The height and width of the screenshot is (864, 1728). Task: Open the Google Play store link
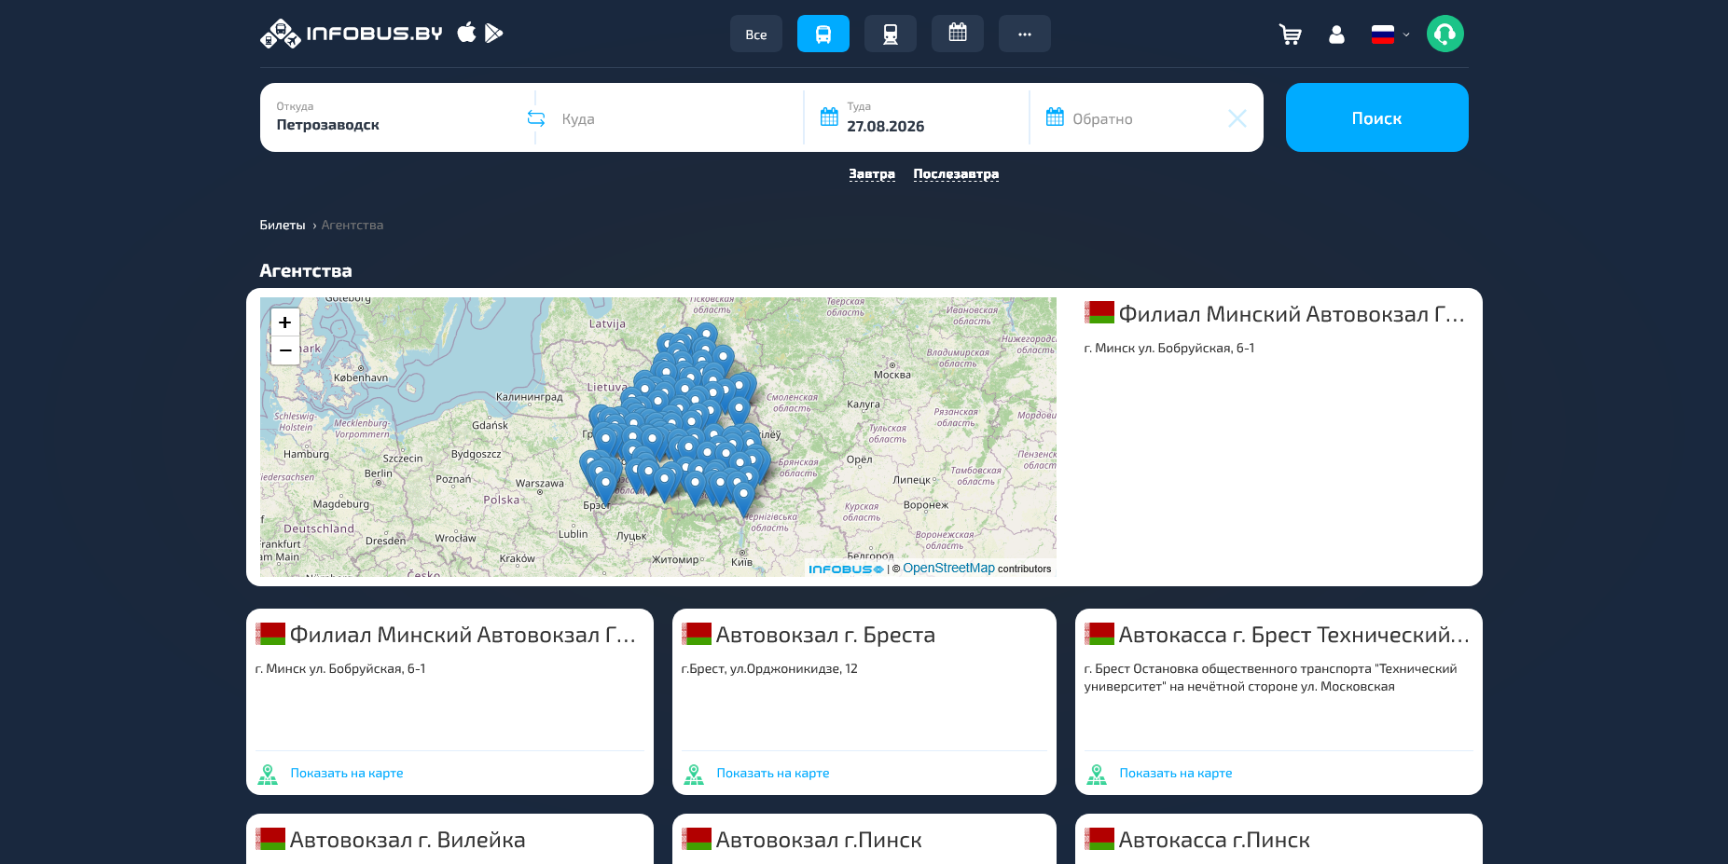click(494, 33)
